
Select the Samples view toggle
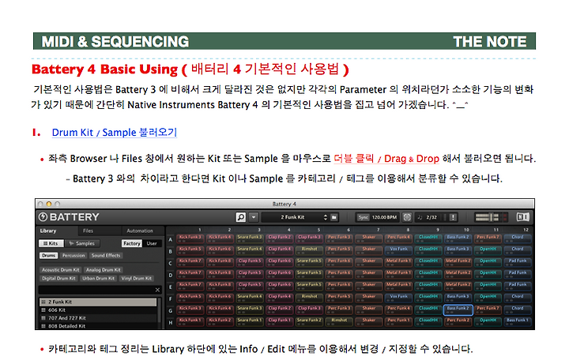[82, 243]
